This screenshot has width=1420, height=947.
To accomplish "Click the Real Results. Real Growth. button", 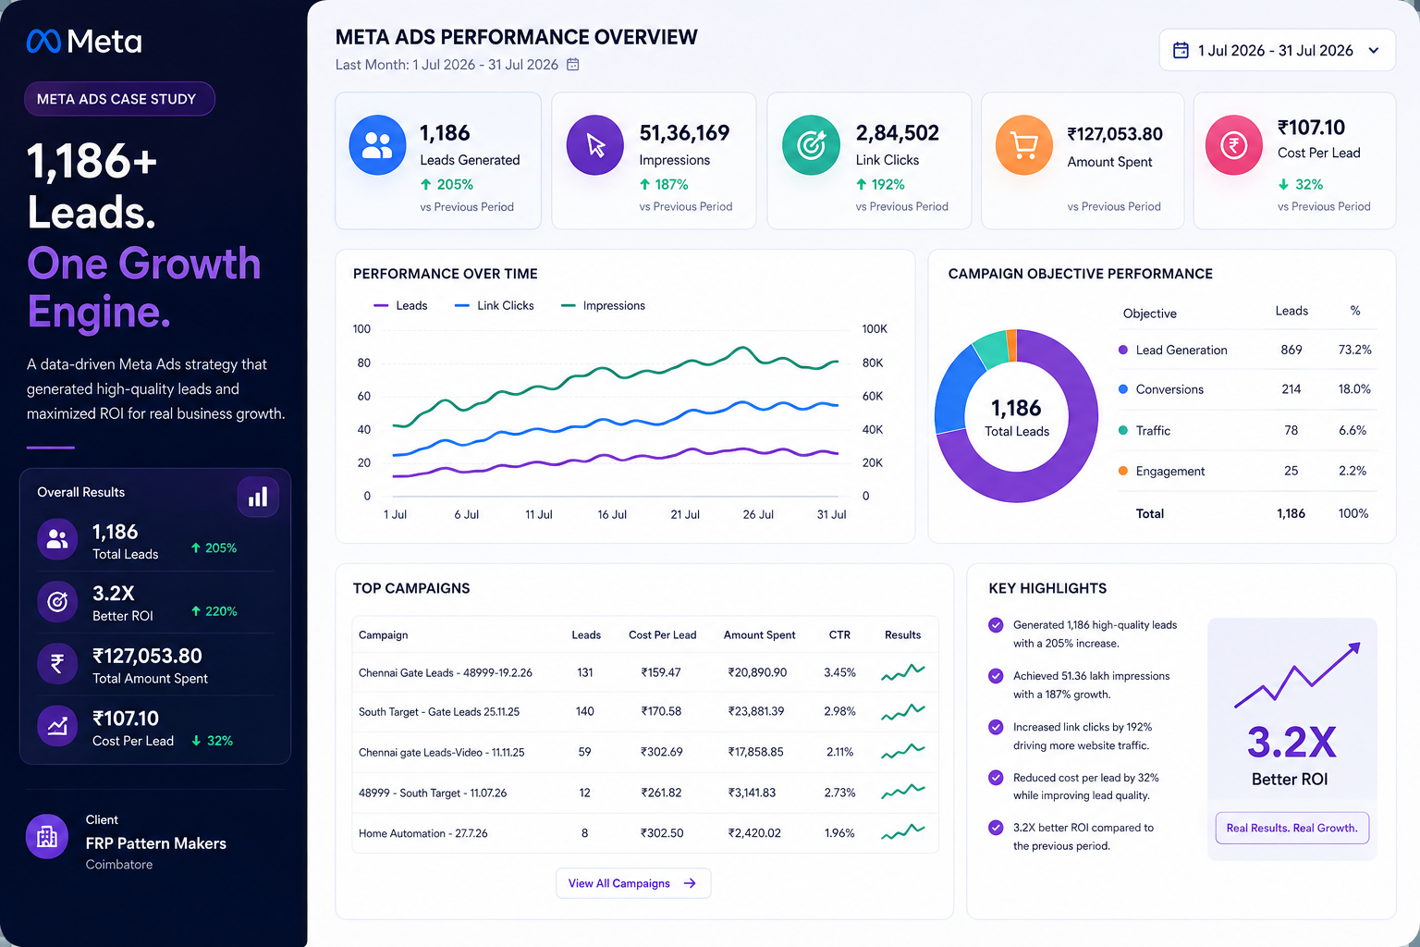I will tap(1292, 828).
